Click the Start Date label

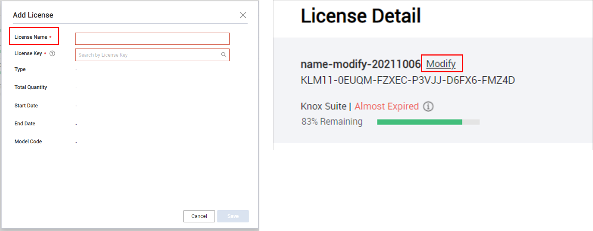pyautogui.click(x=26, y=106)
